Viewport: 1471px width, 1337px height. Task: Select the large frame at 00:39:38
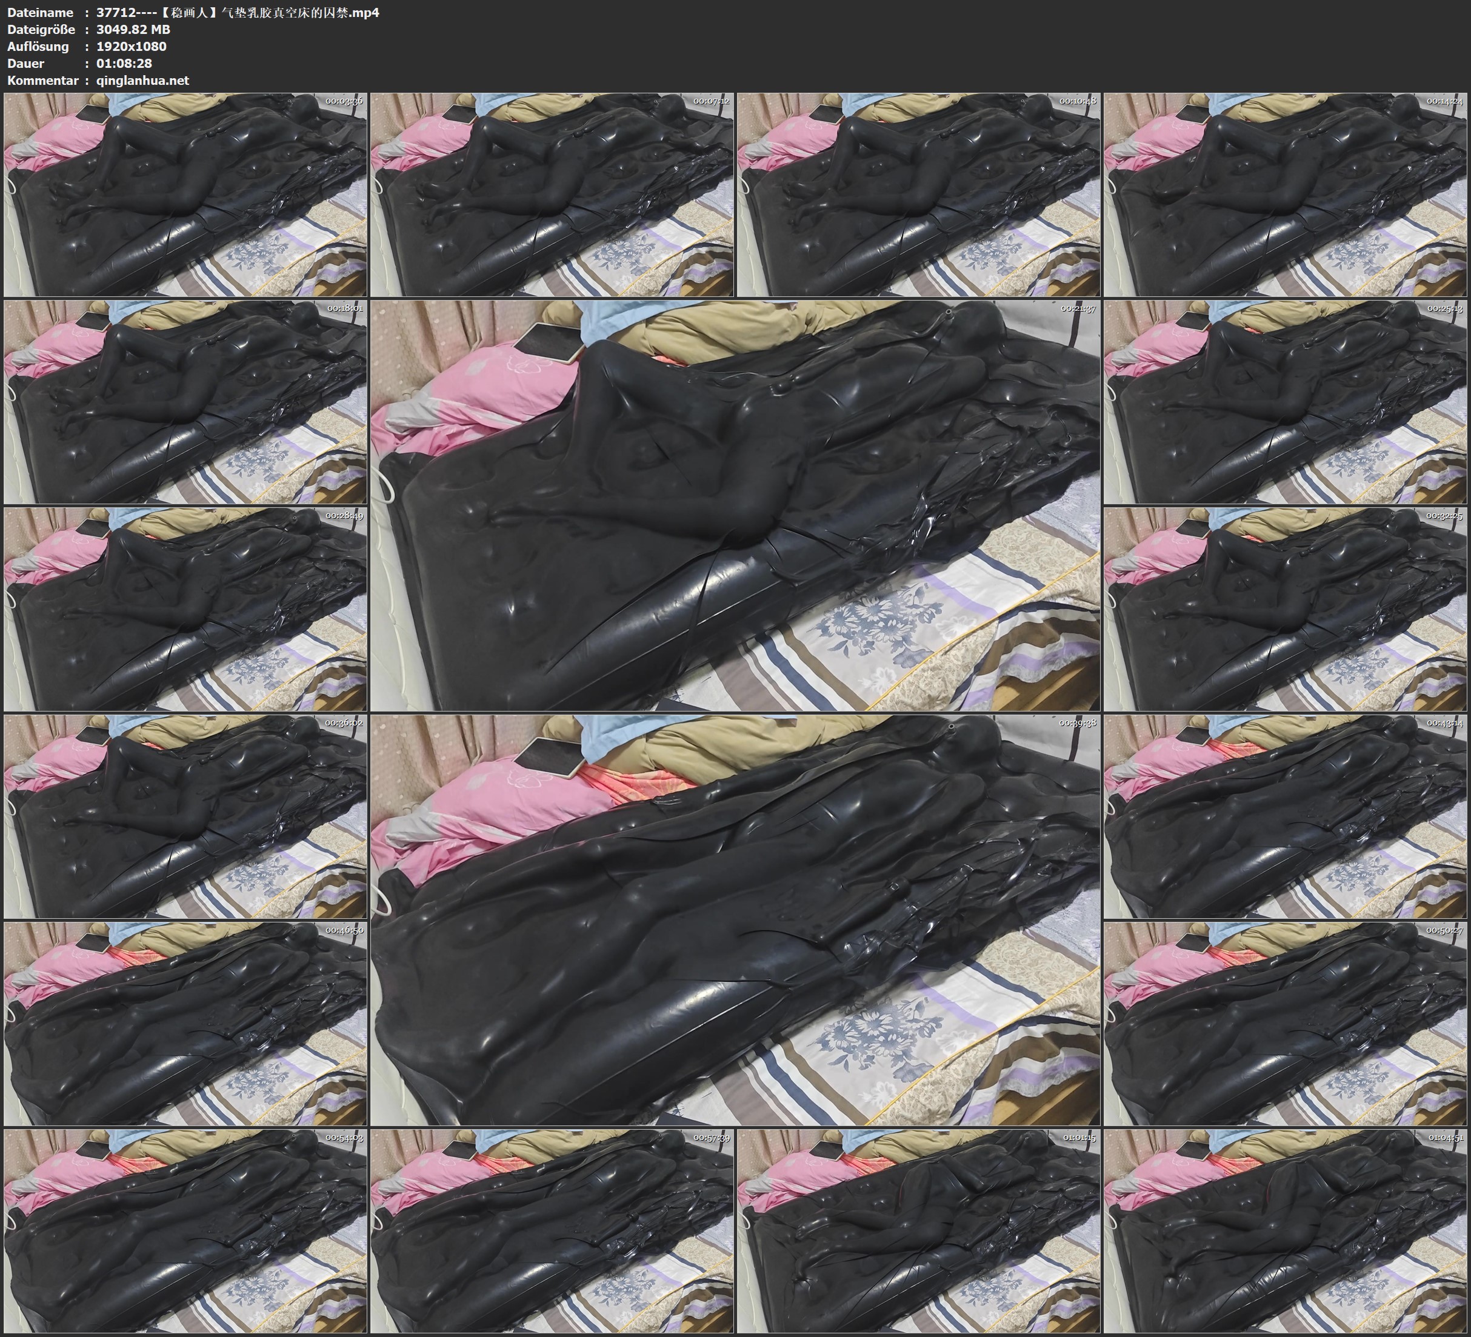[x=736, y=919]
